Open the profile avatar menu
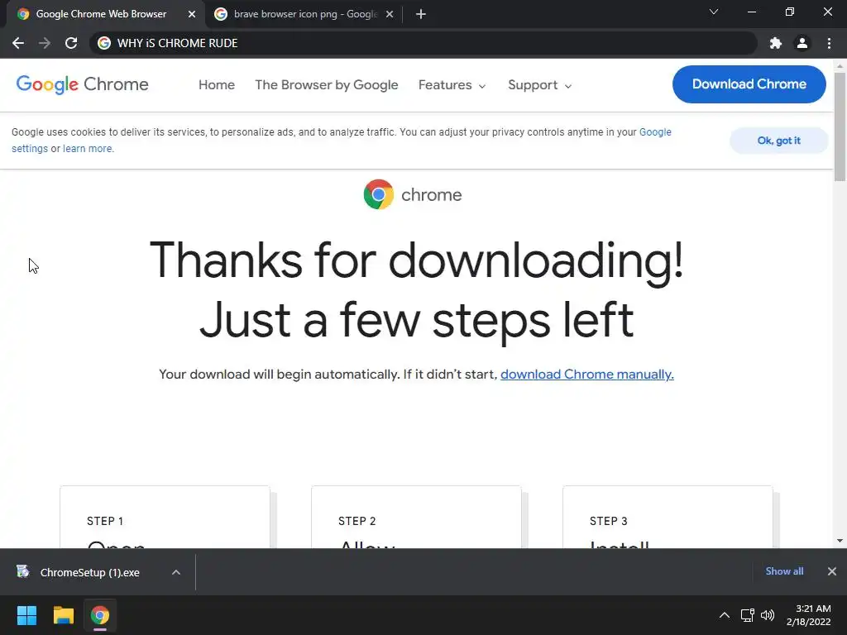The width and height of the screenshot is (847, 635). pyautogui.click(x=802, y=43)
